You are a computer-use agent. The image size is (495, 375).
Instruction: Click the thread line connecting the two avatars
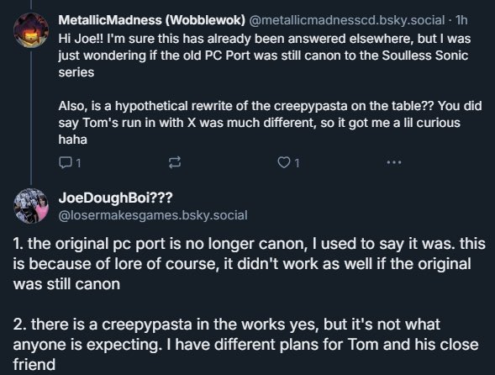click(31, 118)
